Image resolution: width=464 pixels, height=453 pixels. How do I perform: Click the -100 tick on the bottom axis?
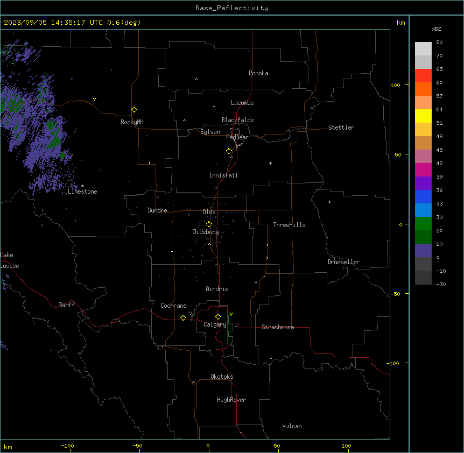point(67,445)
